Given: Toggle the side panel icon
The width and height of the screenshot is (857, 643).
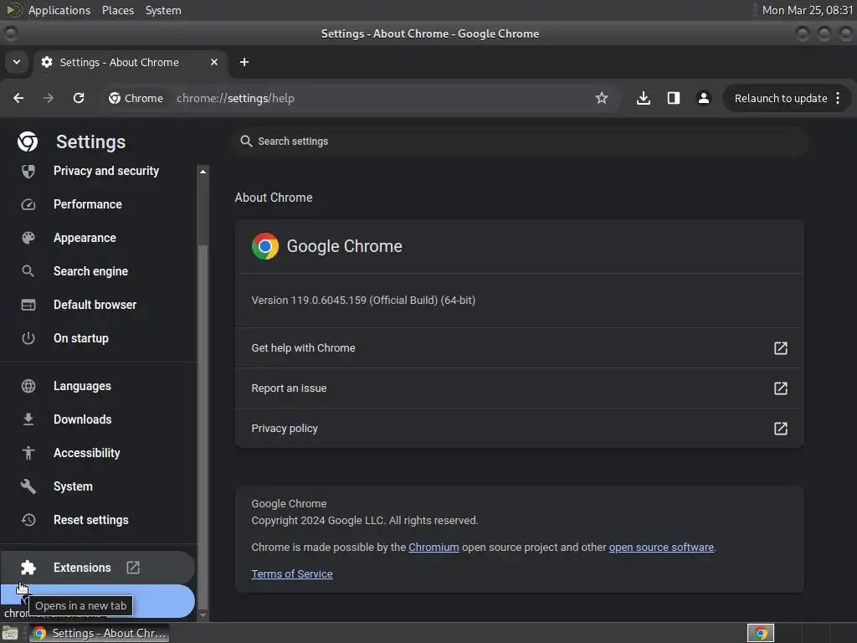Looking at the screenshot, I should (674, 98).
